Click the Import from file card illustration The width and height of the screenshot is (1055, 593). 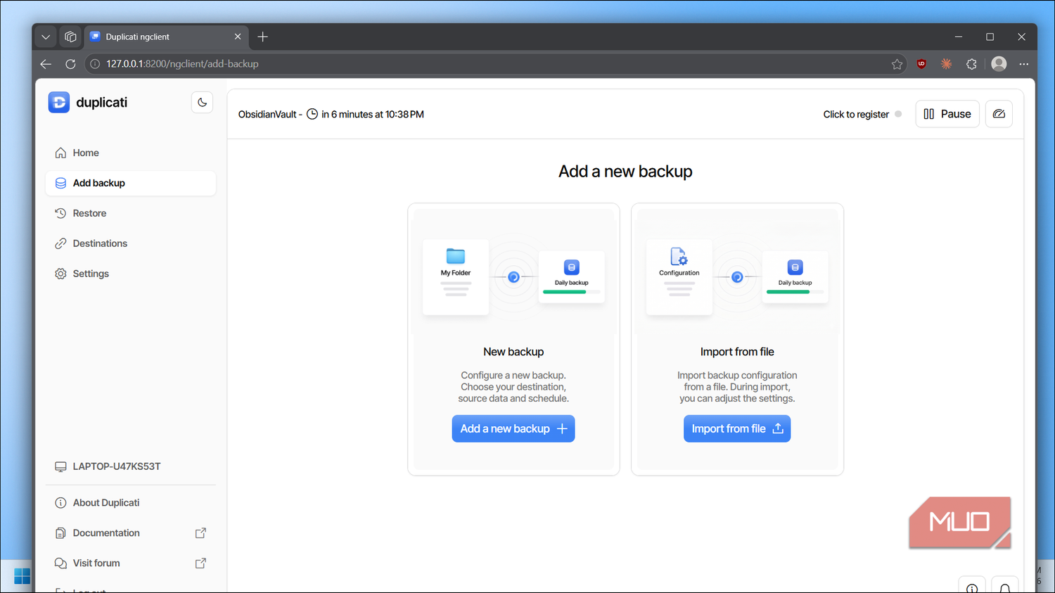(737, 276)
